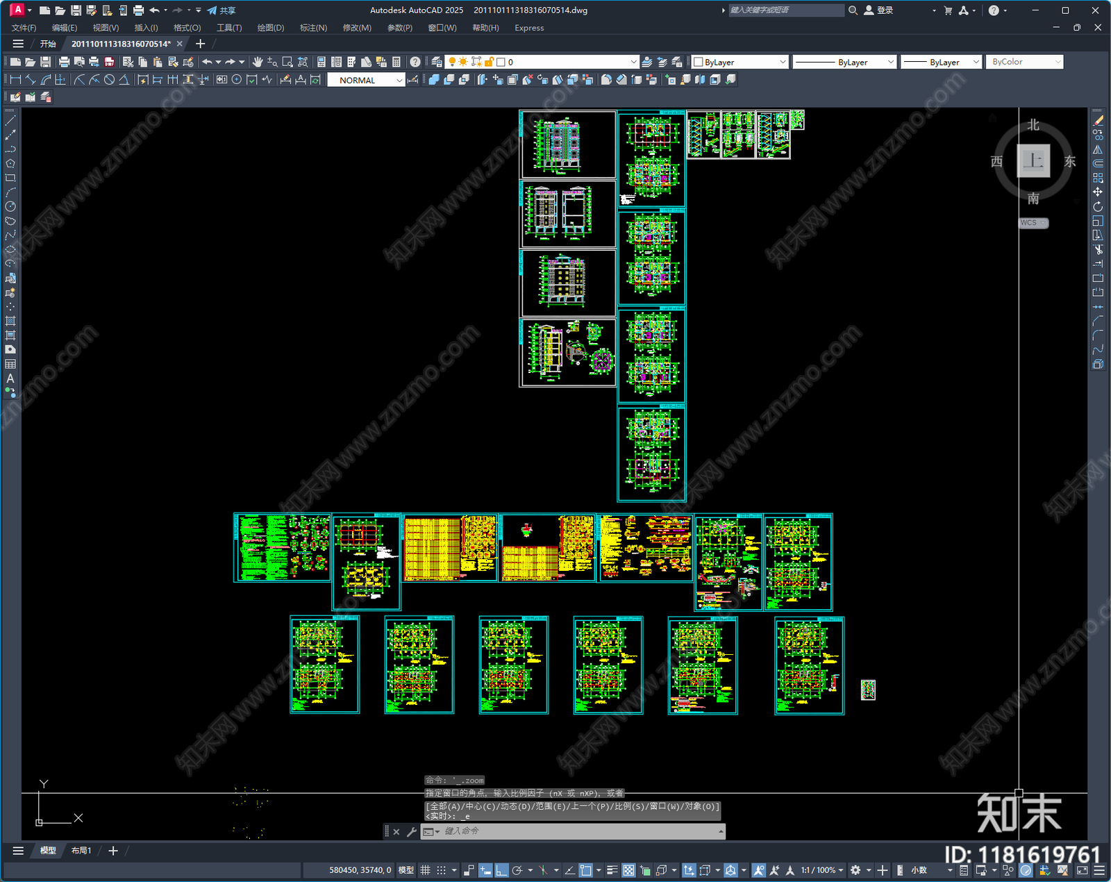The image size is (1111, 882).
Task: Open the ByLayer linetype dropdown
Action: [844, 62]
